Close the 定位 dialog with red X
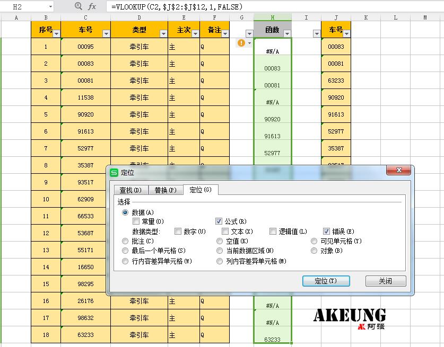444x347 pixels. [398, 172]
